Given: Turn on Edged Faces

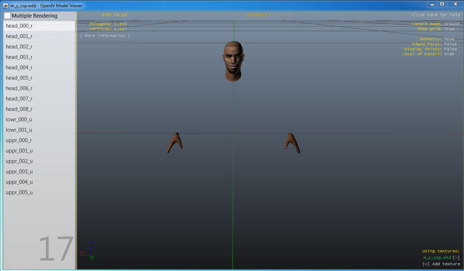Looking at the screenshot, I should pyautogui.click(x=434, y=44).
